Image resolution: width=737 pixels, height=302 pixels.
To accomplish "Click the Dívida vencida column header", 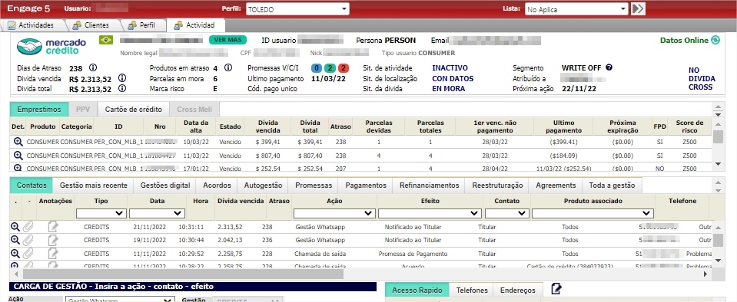I will click(x=241, y=201).
